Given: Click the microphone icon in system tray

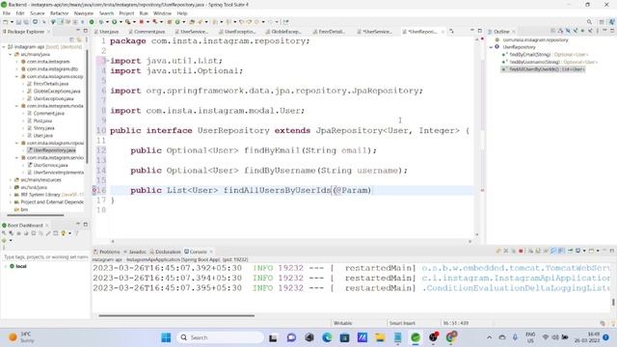Looking at the screenshot, I should [515, 337].
